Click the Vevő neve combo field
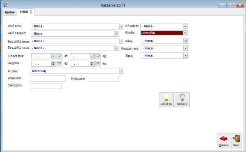 click(75, 26)
